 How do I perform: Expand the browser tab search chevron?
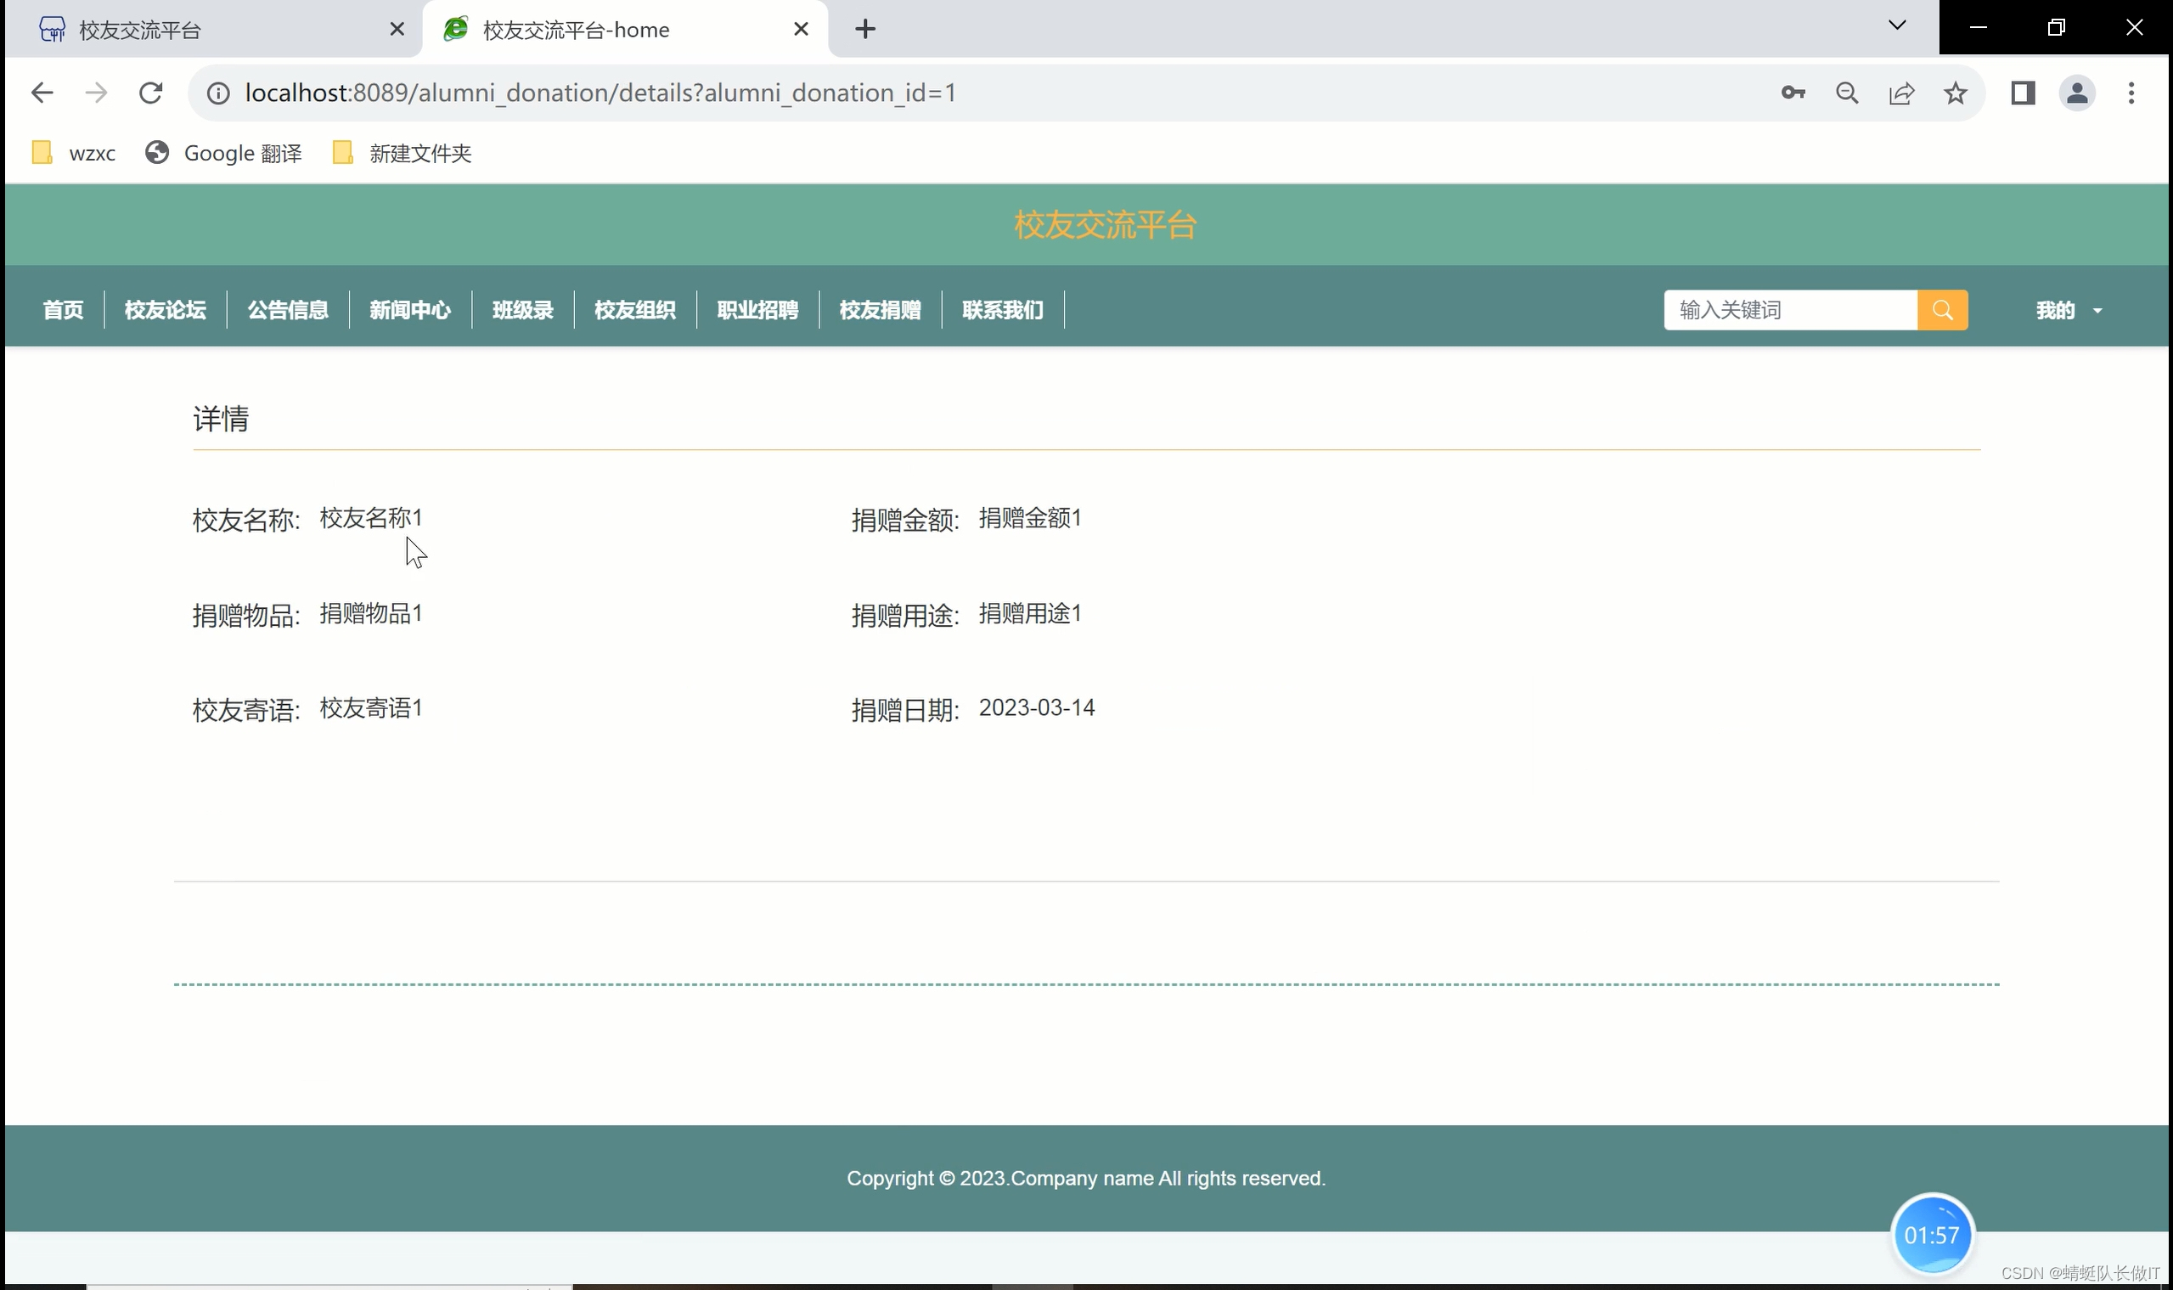[1898, 27]
